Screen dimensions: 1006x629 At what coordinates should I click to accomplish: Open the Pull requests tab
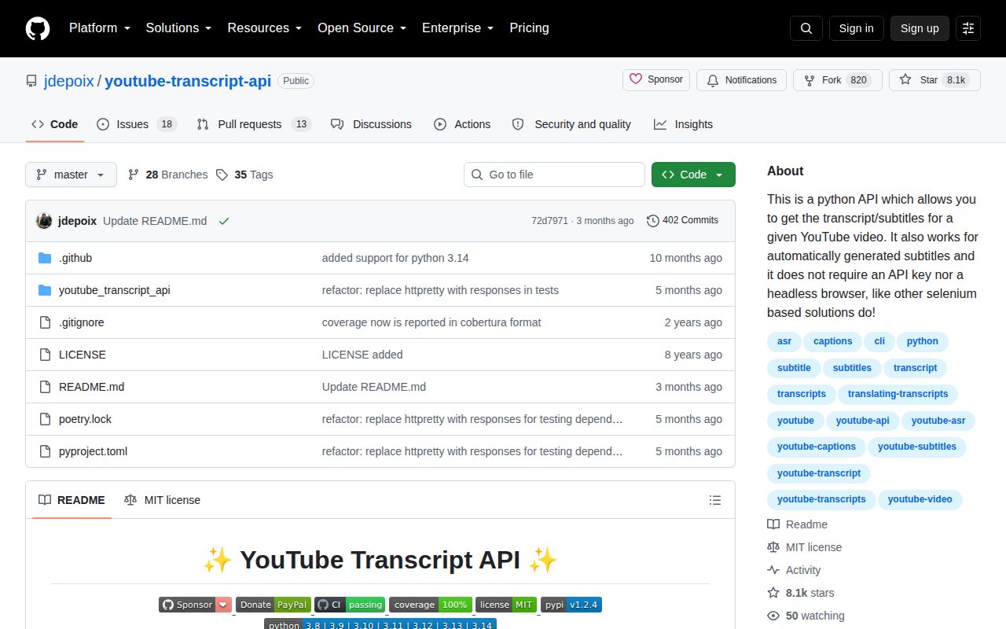254,124
